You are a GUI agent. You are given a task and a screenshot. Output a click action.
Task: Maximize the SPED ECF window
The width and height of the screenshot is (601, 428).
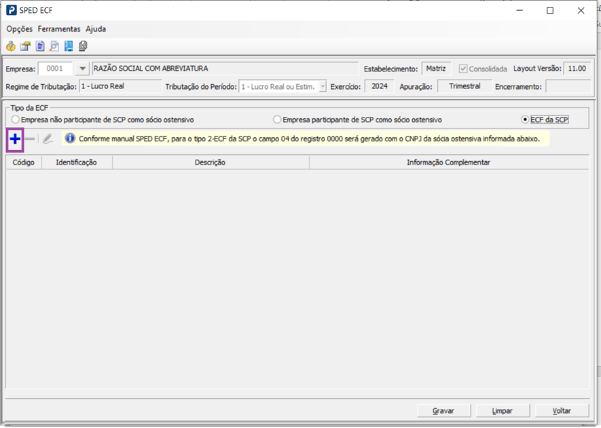550,10
